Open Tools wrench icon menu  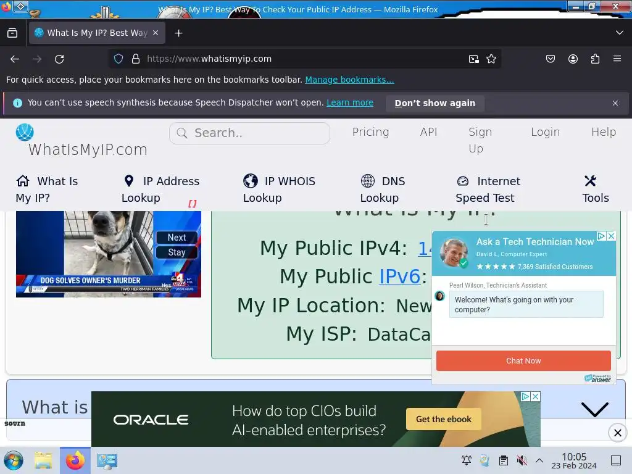tap(591, 181)
